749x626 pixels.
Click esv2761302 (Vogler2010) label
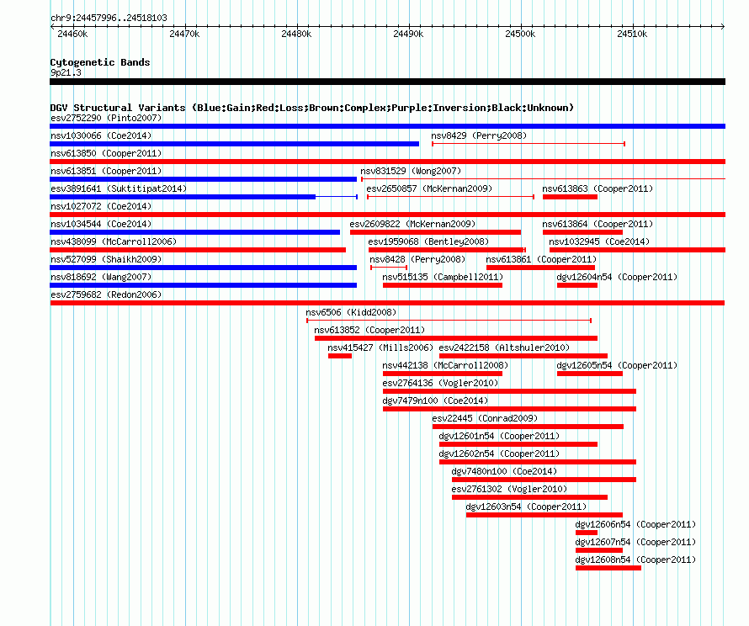tap(509, 489)
